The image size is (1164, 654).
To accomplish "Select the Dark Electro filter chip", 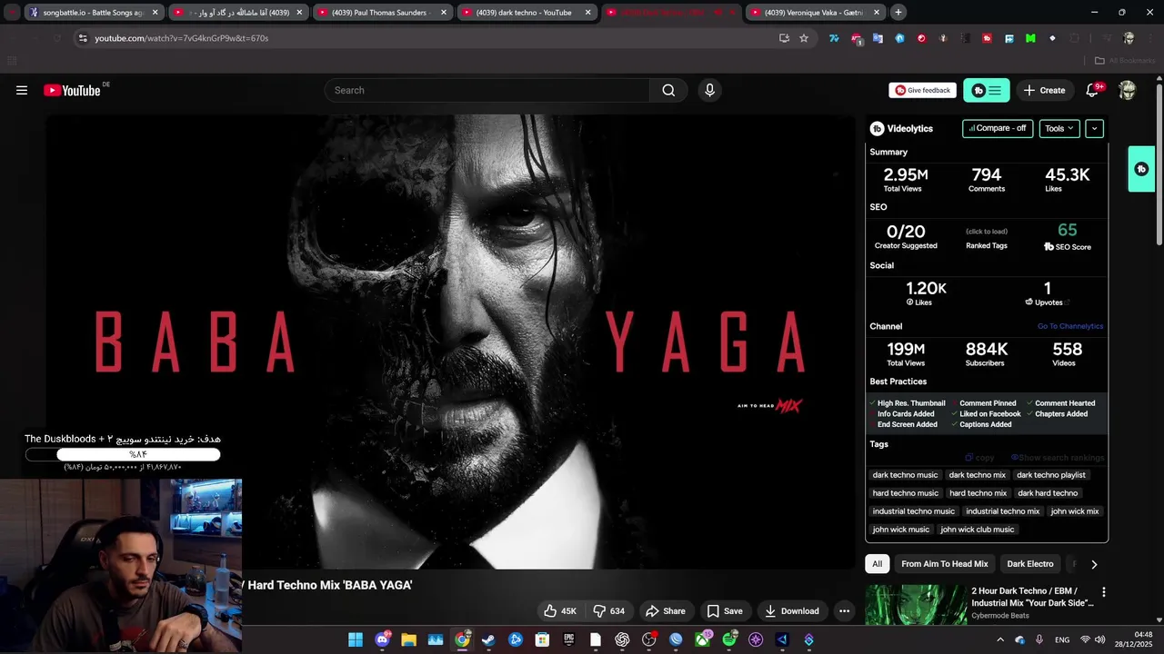I will (1030, 564).
